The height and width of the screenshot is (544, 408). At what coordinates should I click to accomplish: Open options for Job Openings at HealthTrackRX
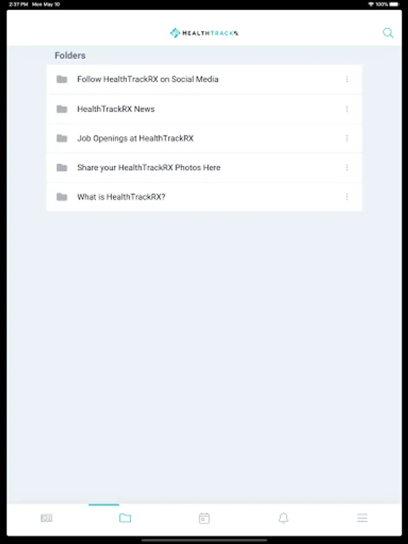point(347,138)
